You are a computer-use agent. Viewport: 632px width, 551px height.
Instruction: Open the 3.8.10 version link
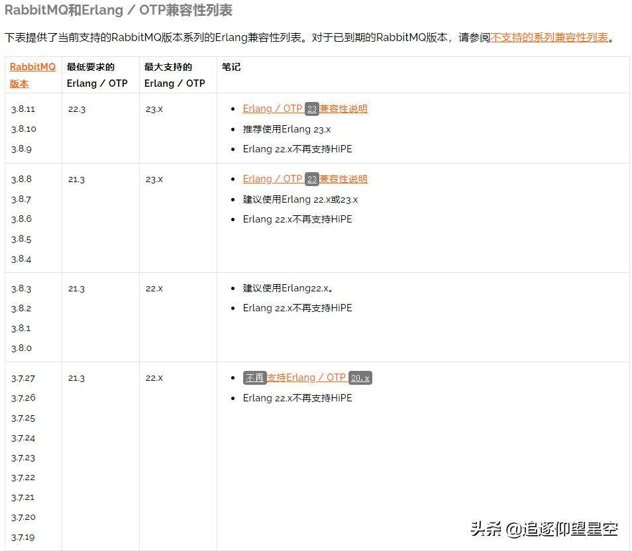[x=23, y=128]
